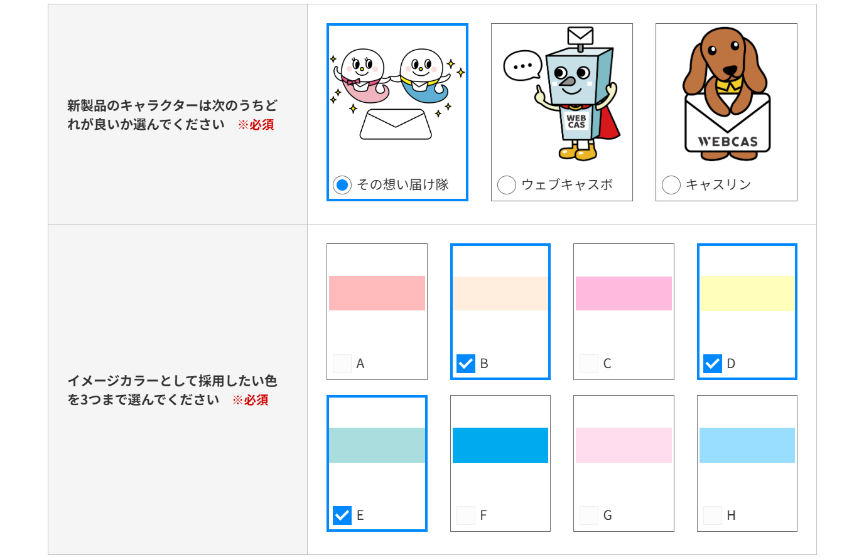Deselect color option D
The width and height of the screenshot is (864, 560).
tap(712, 363)
